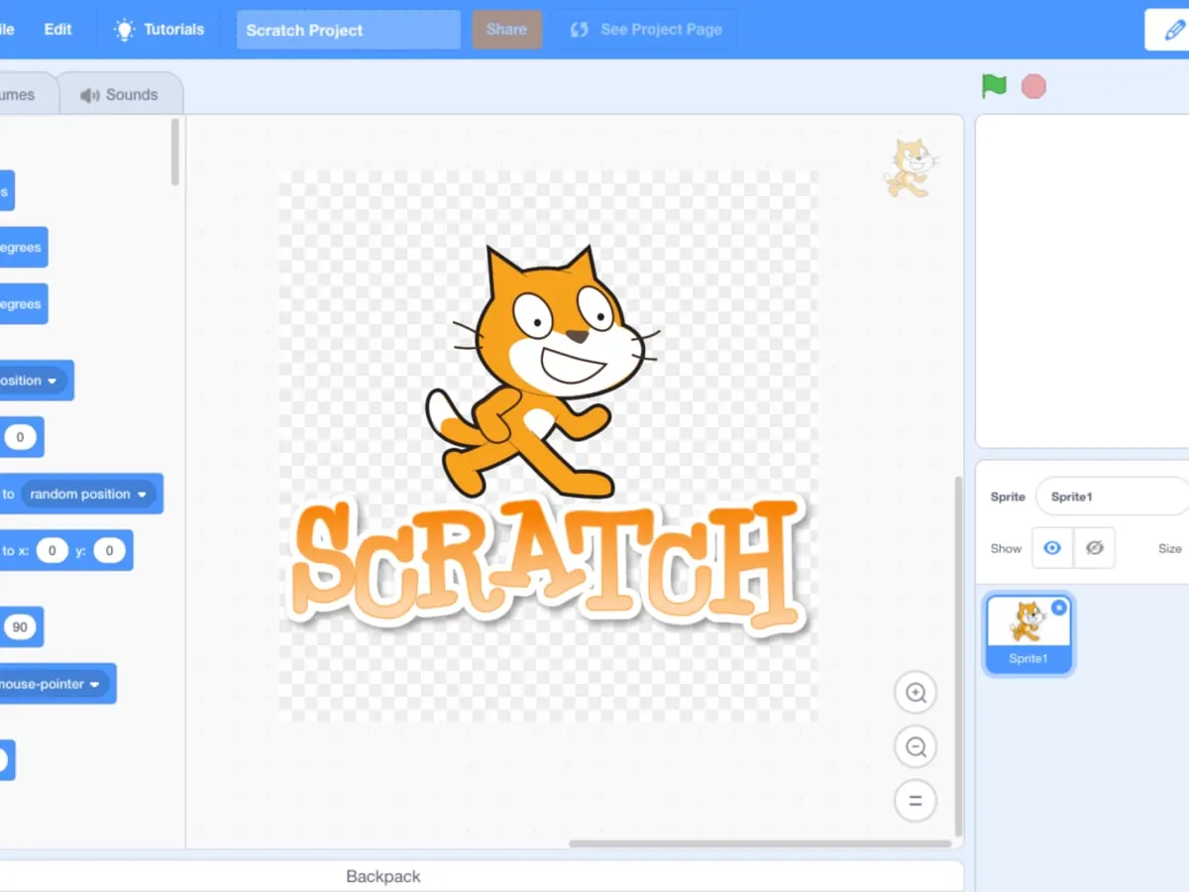Open the Edit menu
The image size is (1189, 892).
coord(57,30)
